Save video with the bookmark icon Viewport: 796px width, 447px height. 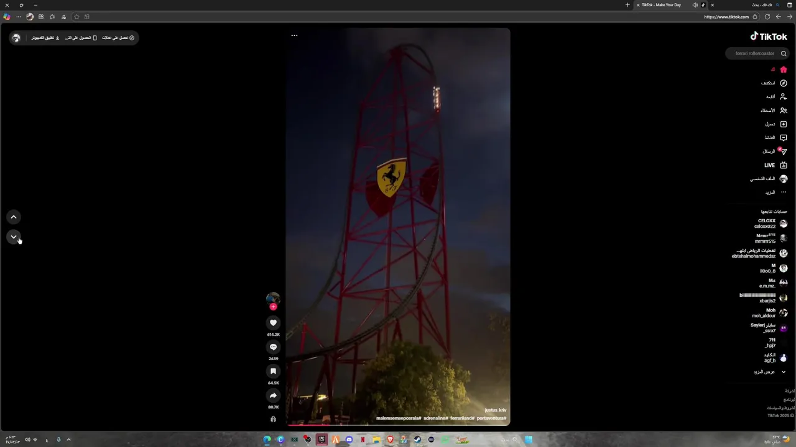coord(273,371)
